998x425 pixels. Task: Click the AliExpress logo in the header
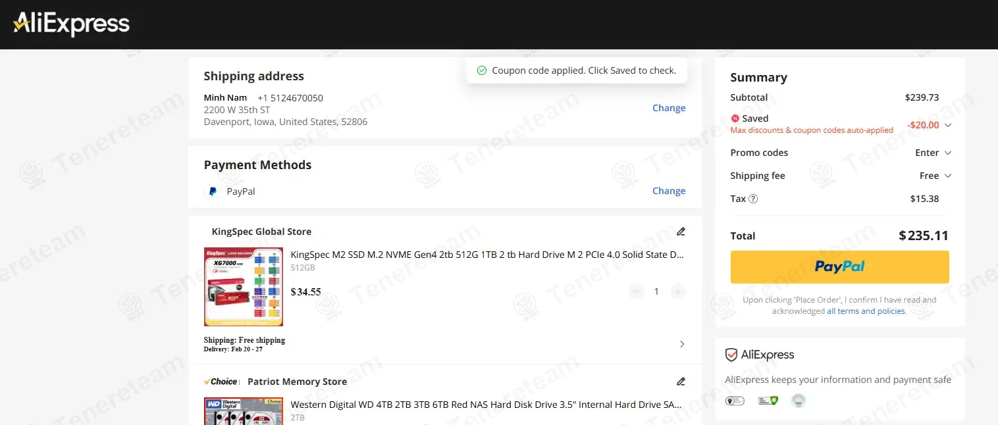71,24
